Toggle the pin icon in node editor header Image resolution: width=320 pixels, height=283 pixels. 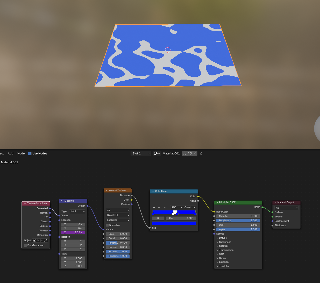point(201,153)
